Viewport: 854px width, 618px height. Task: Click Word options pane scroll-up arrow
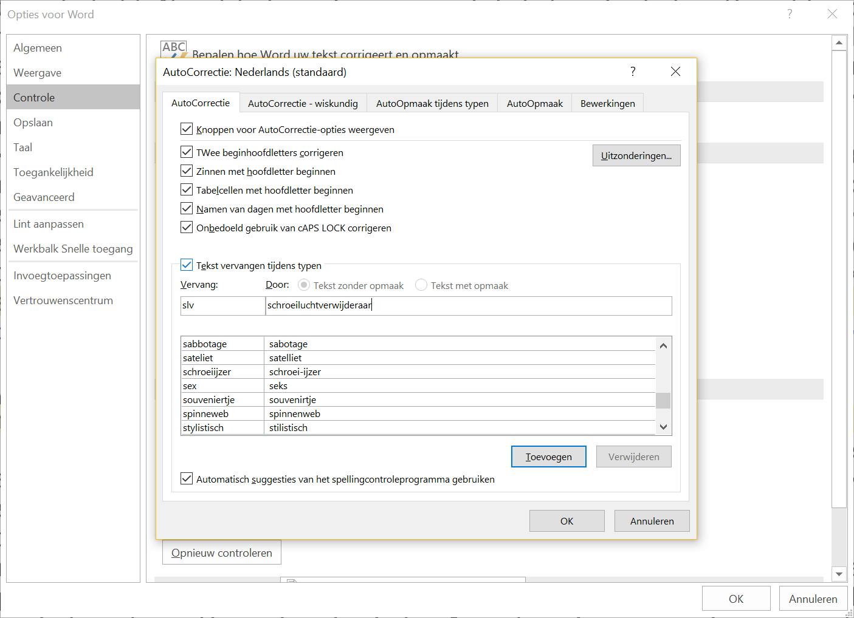[839, 42]
